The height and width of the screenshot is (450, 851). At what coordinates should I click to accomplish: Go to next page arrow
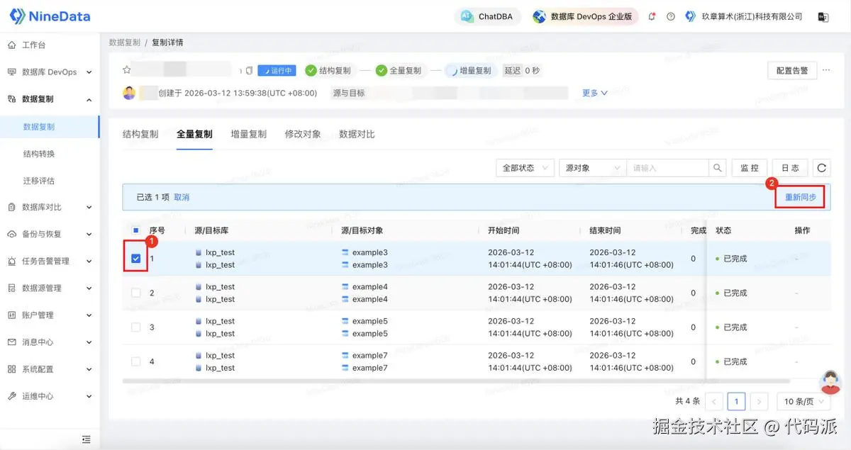pos(760,402)
